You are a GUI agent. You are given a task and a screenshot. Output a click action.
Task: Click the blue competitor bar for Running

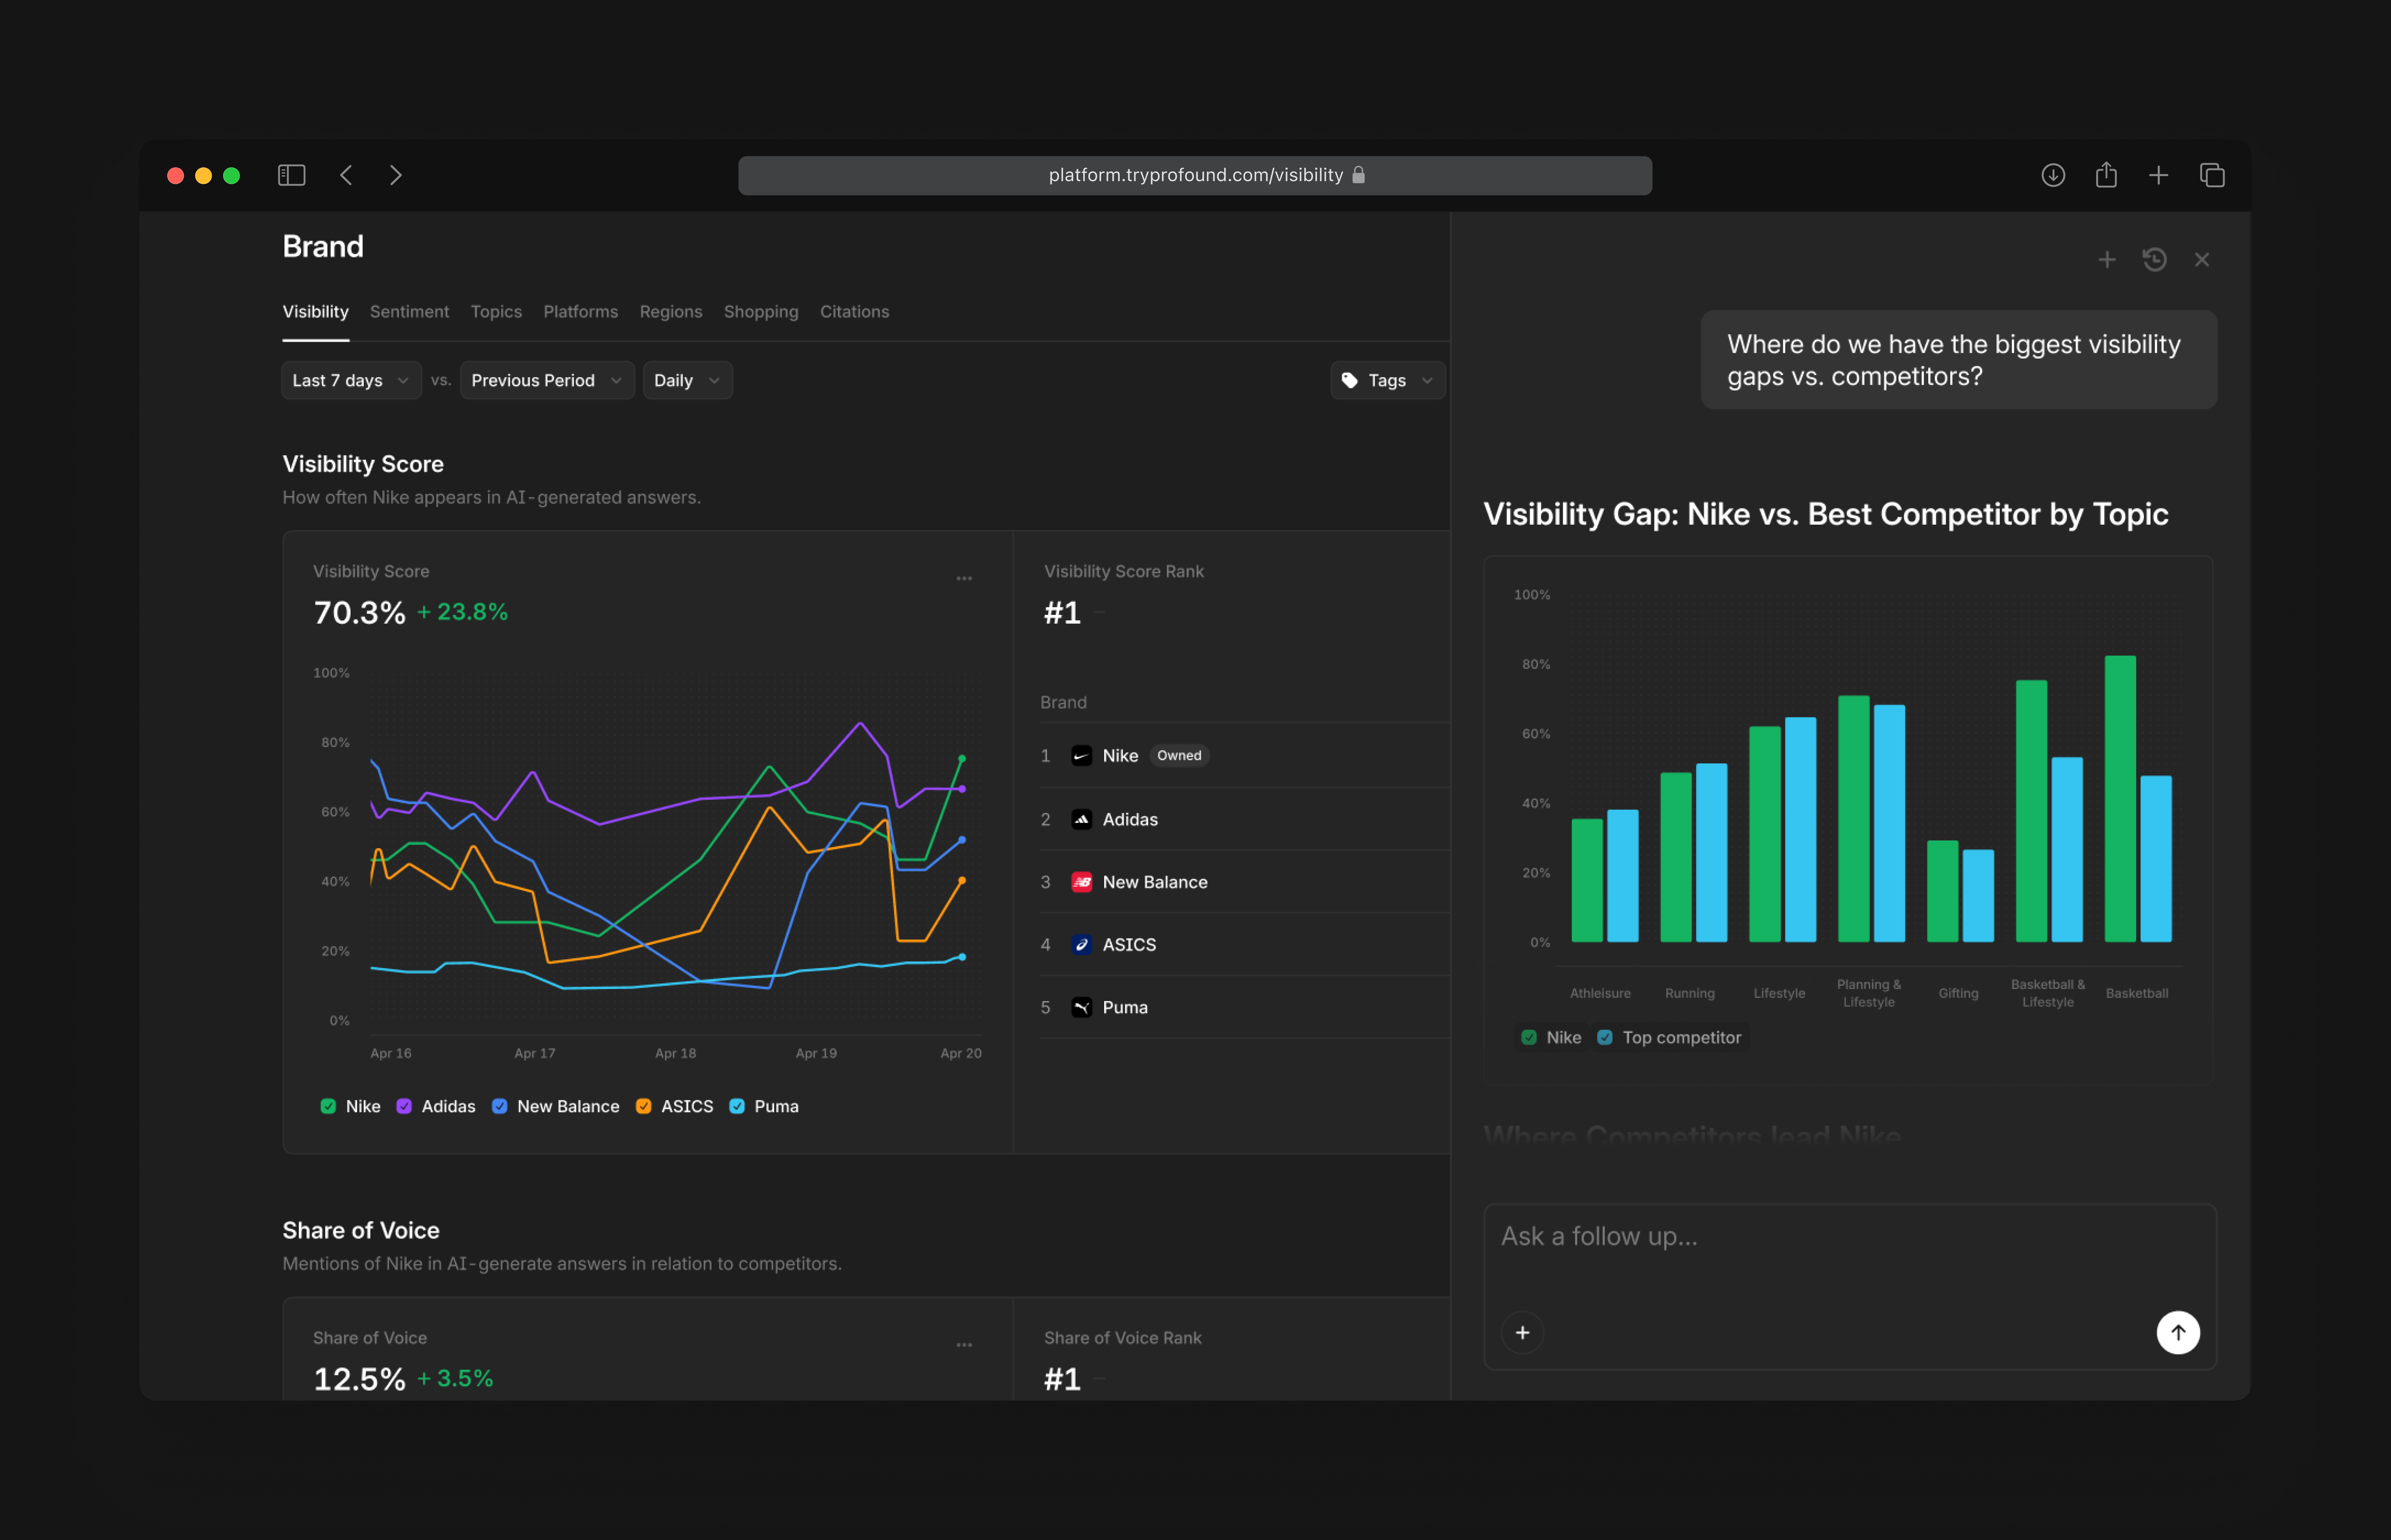coord(1711,853)
